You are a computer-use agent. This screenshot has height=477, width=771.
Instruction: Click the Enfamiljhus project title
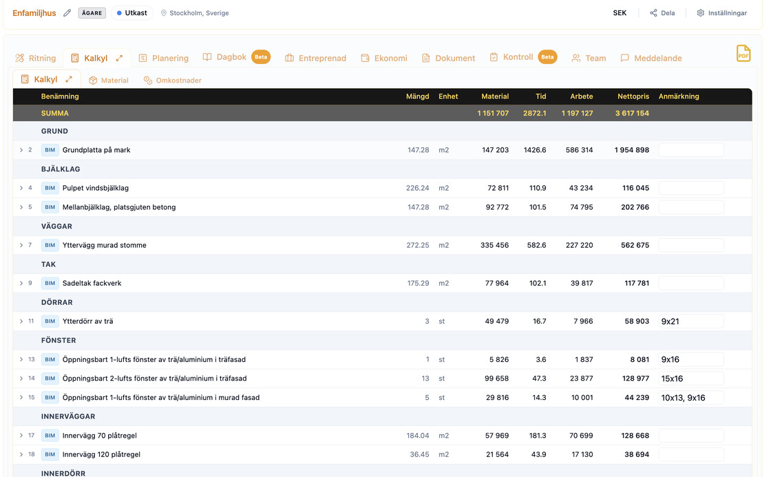coord(34,13)
